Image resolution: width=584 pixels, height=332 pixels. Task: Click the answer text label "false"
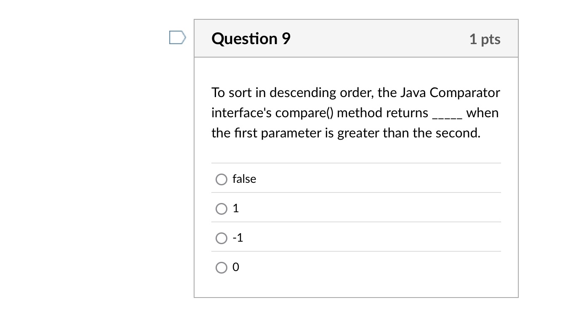point(244,179)
